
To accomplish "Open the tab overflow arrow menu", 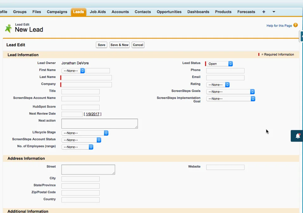I will click(274, 12).
